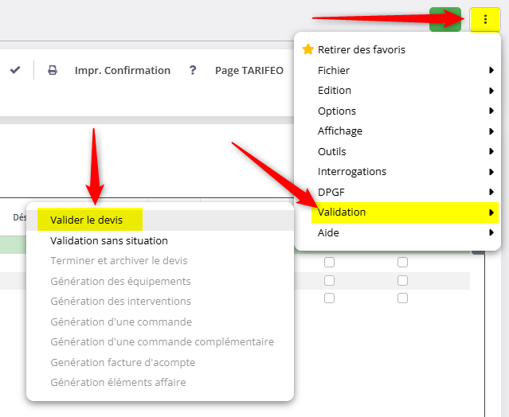Select Génération d'une commande complémentaire

click(x=160, y=341)
